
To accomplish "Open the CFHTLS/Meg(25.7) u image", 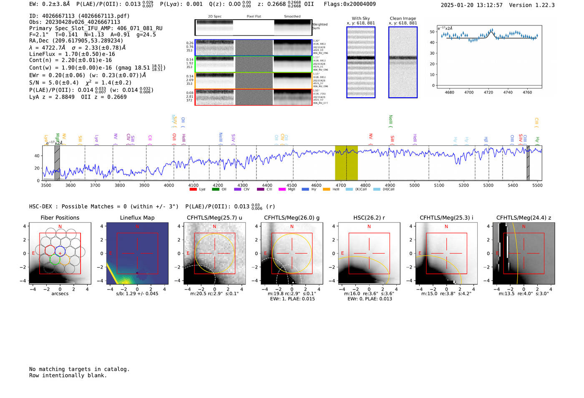I will [214, 254].
